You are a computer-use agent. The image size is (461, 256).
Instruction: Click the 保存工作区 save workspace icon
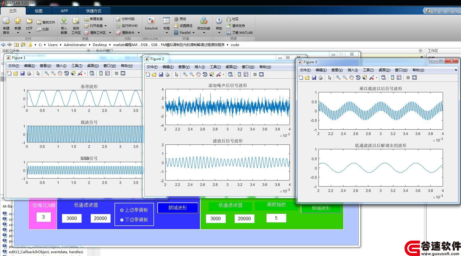pyautogui.click(x=76, y=21)
